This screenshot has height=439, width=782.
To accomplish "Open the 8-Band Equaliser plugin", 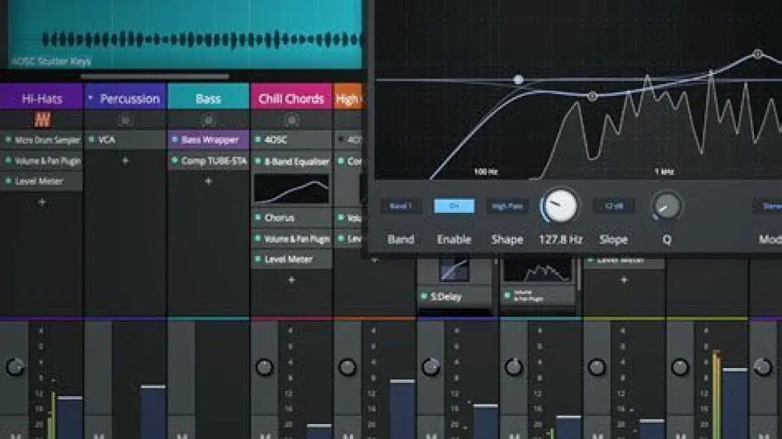I will pyautogui.click(x=297, y=161).
